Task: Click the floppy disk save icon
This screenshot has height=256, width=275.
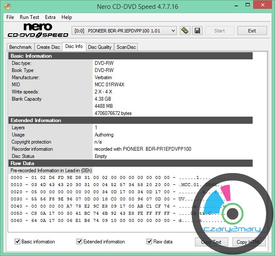Action: (x=197, y=31)
